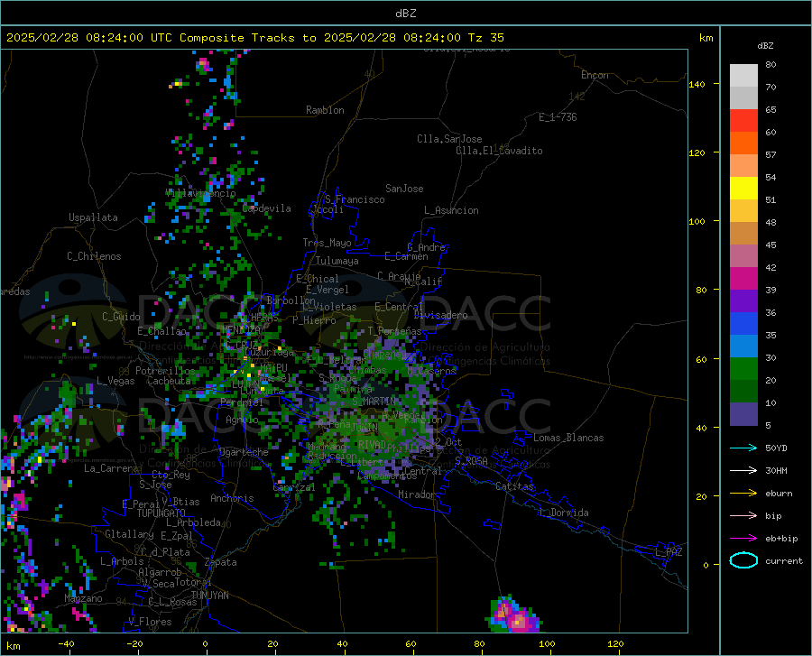
Task: Click the 'L_Dormida' map label
Action: (x=564, y=513)
